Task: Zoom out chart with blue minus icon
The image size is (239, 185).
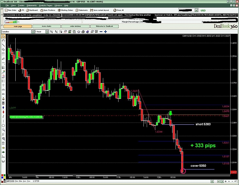Action: [101, 32]
